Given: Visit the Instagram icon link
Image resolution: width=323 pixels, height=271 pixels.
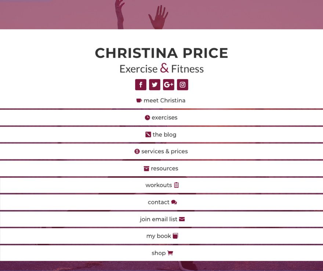Looking at the screenshot, I should (182, 85).
